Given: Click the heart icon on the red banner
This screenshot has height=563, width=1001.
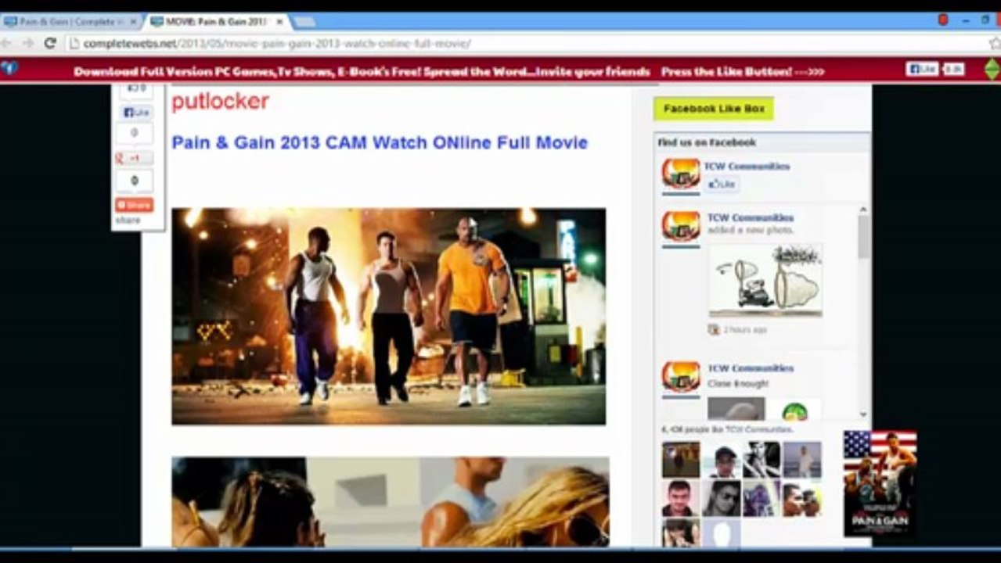Looking at the screenshot, I should (9, 69).
